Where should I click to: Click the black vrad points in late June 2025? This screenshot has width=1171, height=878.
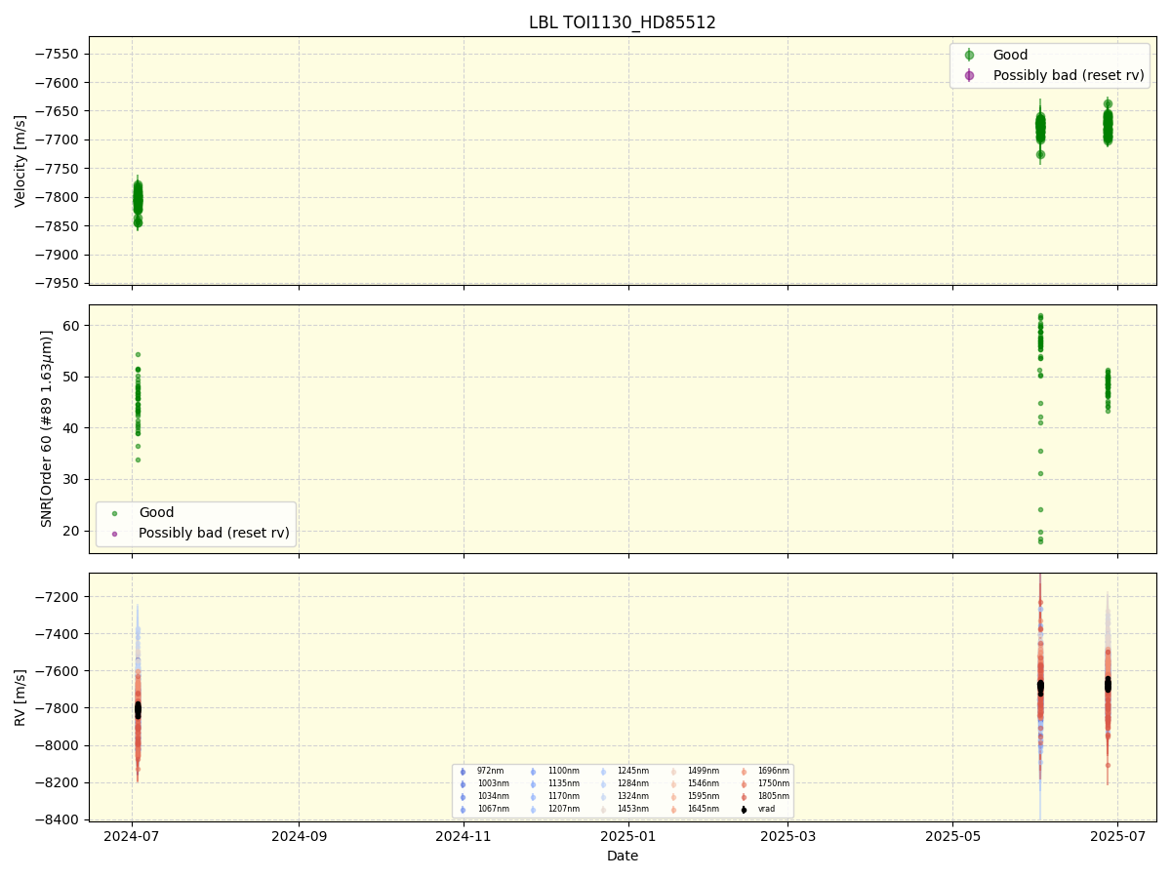tap(1108, 684)
